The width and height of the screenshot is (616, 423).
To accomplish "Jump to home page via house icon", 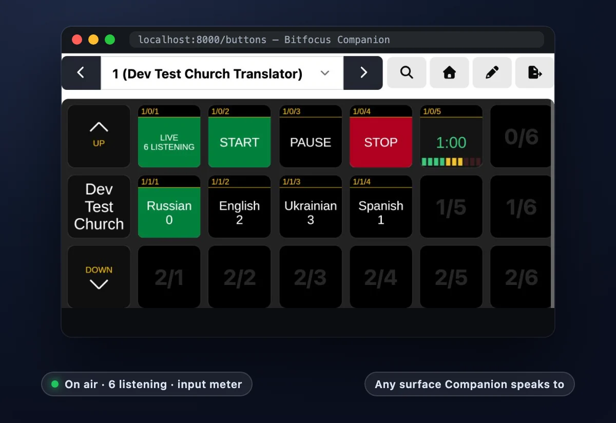I will [449, 73].
